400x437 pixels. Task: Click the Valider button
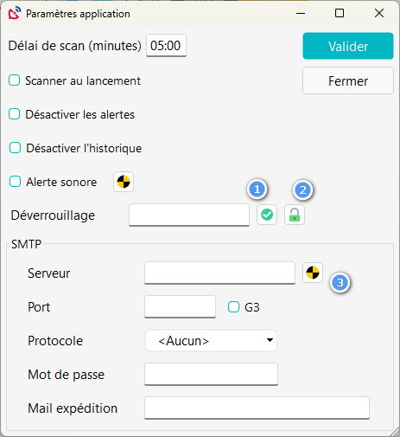[x=348, y=46]
